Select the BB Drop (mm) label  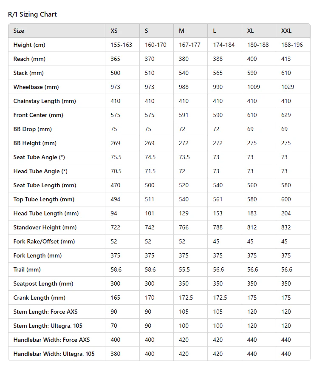coord(33,129)
